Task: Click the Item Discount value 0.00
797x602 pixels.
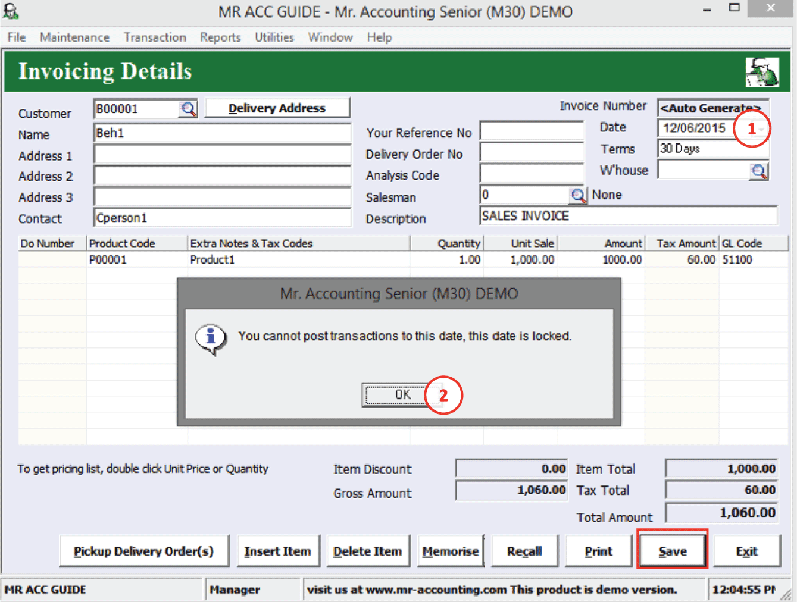Action: click(511, 469)
